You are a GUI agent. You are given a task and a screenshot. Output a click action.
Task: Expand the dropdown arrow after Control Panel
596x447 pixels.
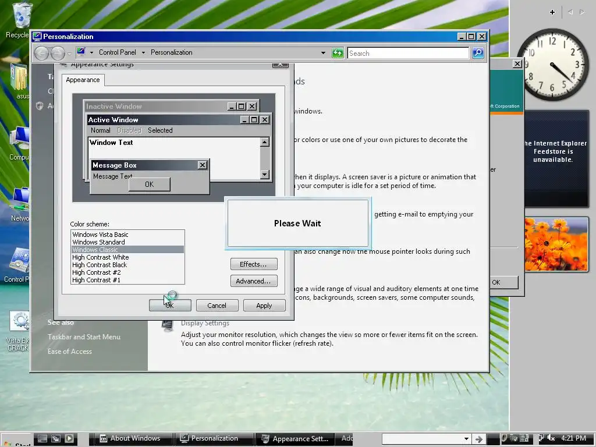tap(143, 52)
